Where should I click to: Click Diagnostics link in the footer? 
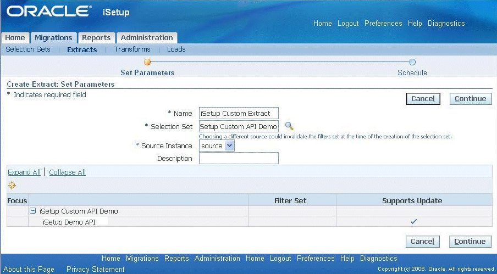click(378, 259)
